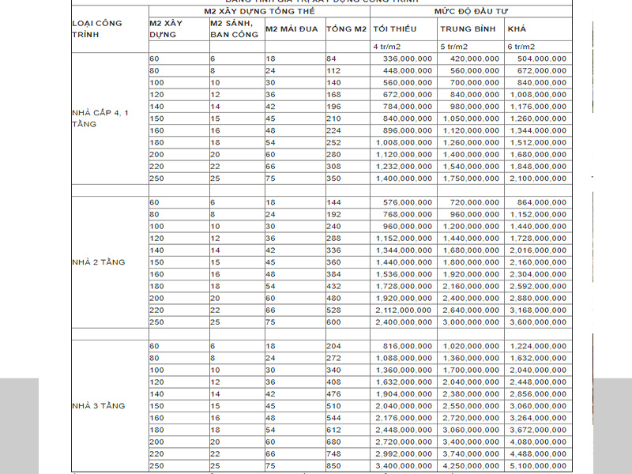Select the value 4,488,000,000
Viewport: 632px width, 474px height.
538,453
